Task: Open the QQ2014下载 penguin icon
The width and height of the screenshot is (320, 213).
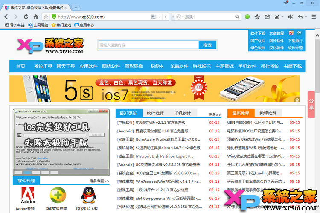Action: [88, 195]
